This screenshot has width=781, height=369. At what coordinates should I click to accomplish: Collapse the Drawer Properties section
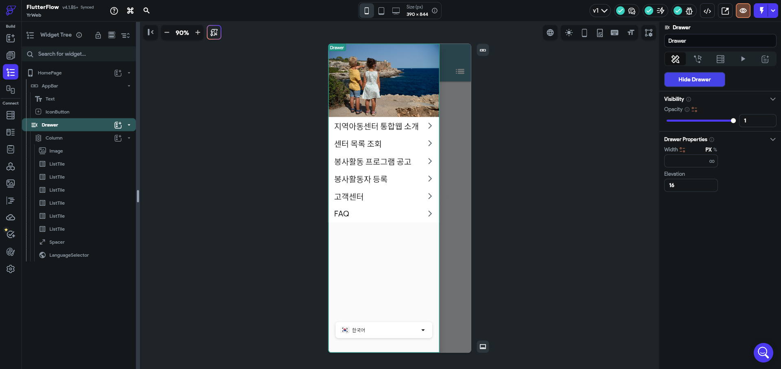(x=773, y=140)
